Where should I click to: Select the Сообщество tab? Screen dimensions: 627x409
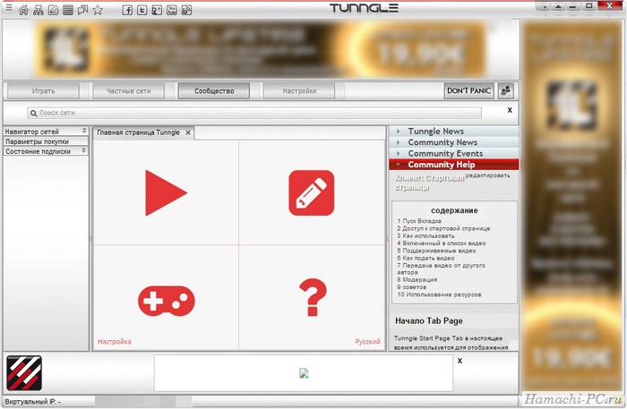pyautogui.click(x=214, y=91)
